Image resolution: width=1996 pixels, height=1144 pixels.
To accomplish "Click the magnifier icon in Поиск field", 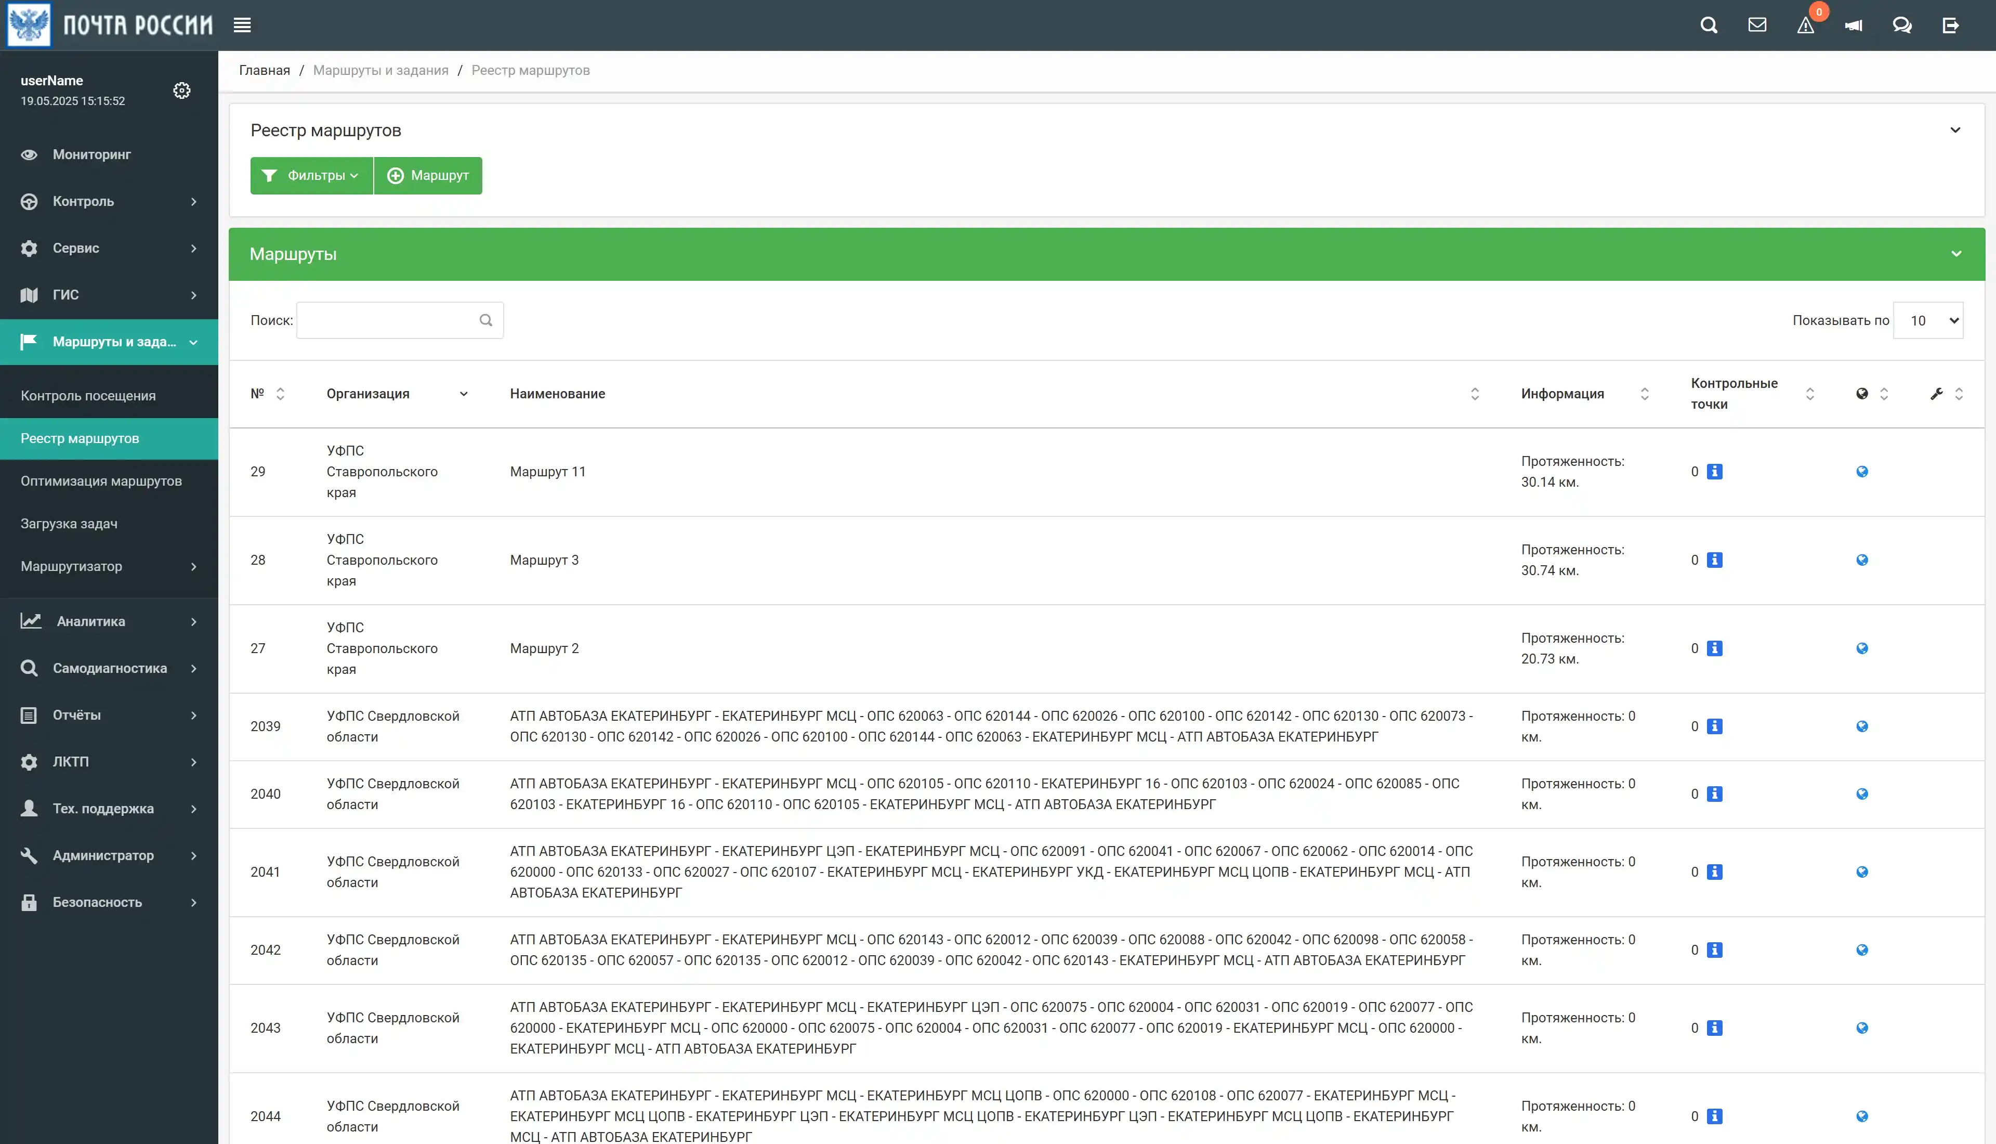I will coord(485,320).
